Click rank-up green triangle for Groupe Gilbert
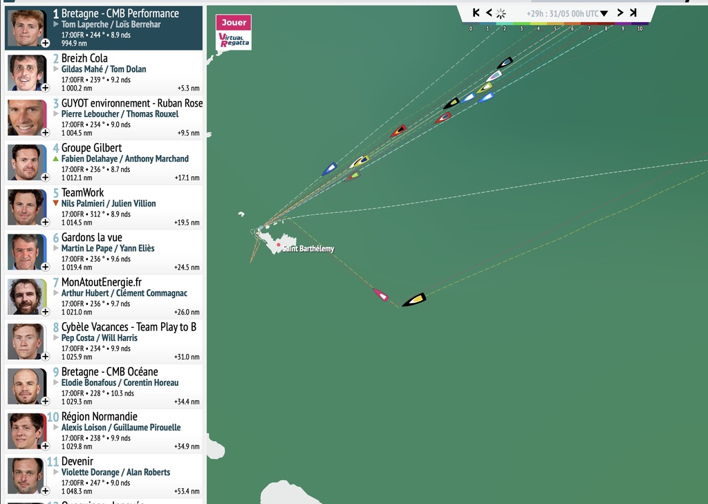The image size is (708, 504). coord(56,158)
